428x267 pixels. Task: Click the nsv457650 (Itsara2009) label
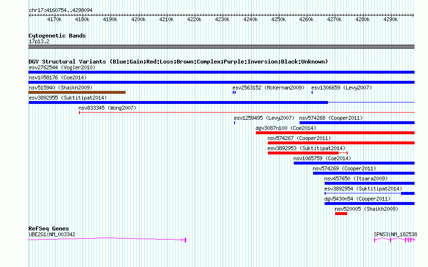tap(356, 178)
